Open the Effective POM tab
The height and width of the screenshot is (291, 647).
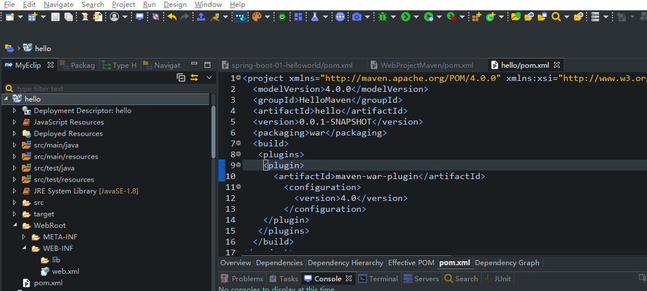(x=411, y=262)
